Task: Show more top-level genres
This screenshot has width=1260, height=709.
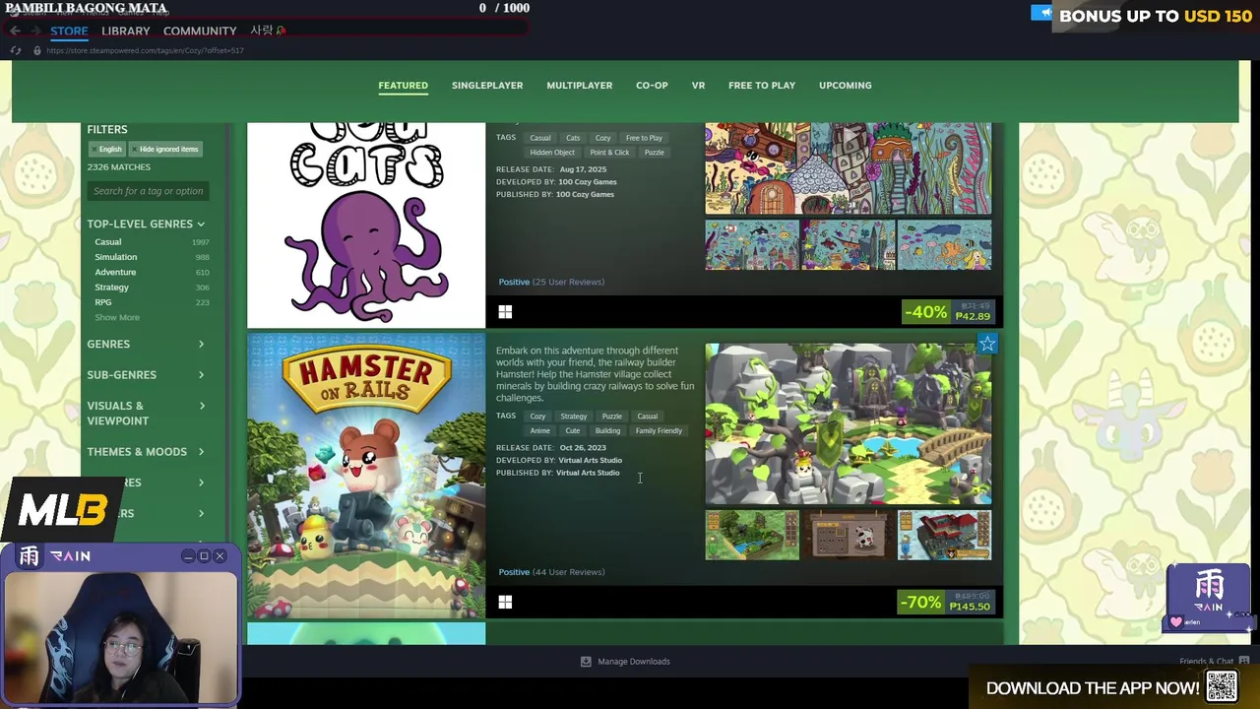Action: (117, 318)
